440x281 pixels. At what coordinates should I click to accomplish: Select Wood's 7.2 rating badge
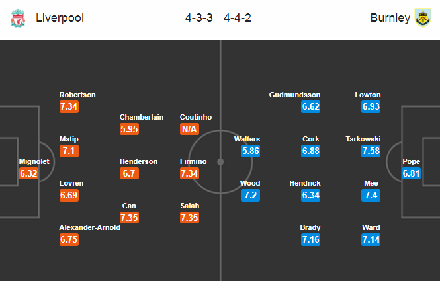[x=250, y=195]
